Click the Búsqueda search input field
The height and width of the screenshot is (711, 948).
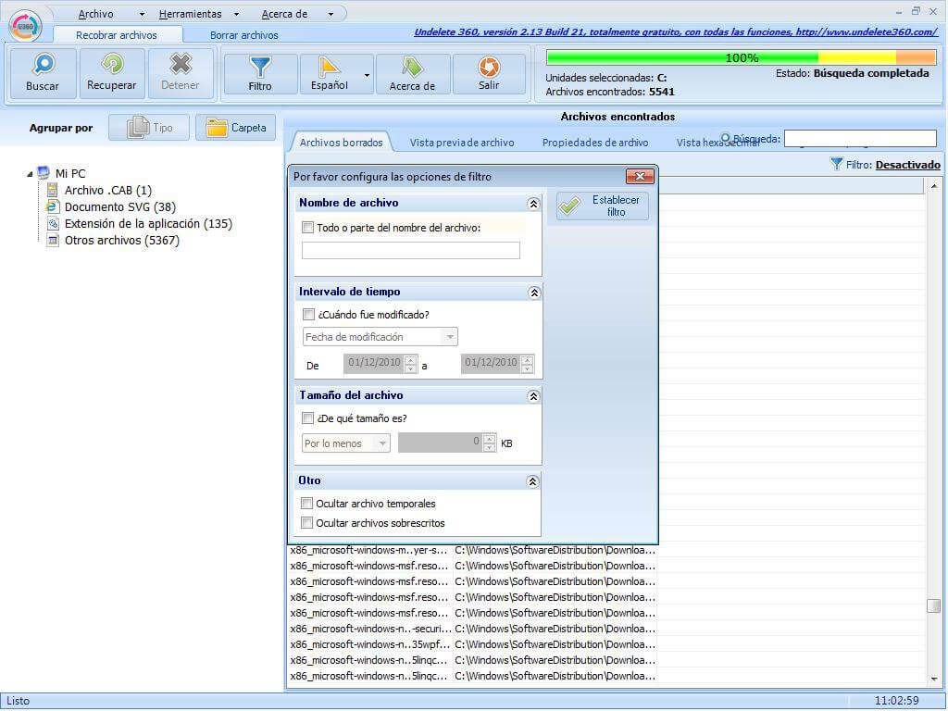coord(860,139)
